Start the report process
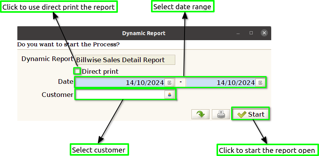Screen dimensions: 319x156 coord(251,114)
